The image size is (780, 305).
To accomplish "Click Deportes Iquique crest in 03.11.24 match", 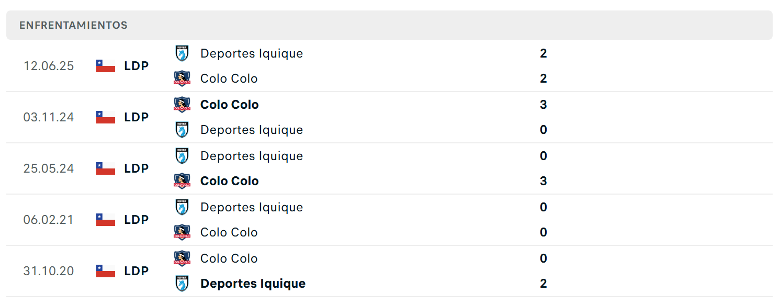I will [x=182, y=130].
